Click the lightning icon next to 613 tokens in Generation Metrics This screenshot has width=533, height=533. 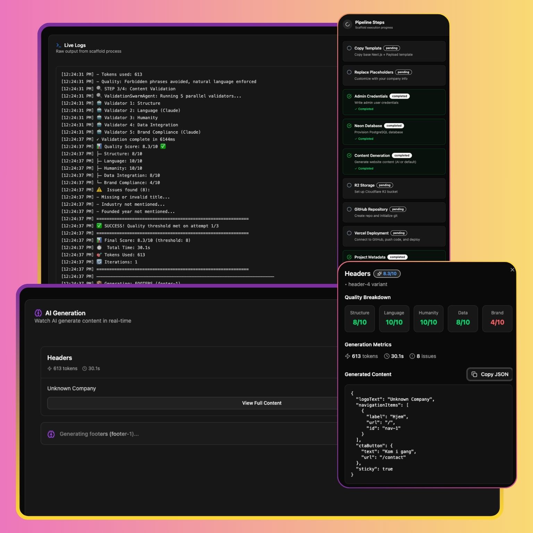tap(347, 356)
